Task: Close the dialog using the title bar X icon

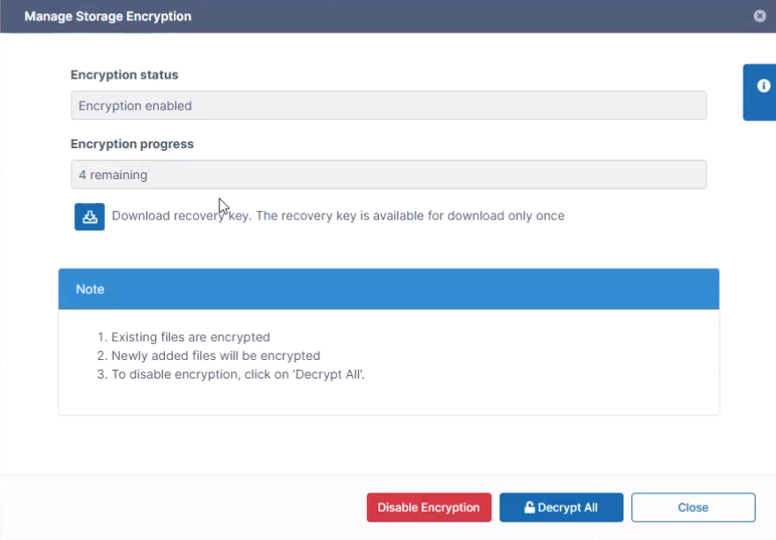Action: coord(759,16)
